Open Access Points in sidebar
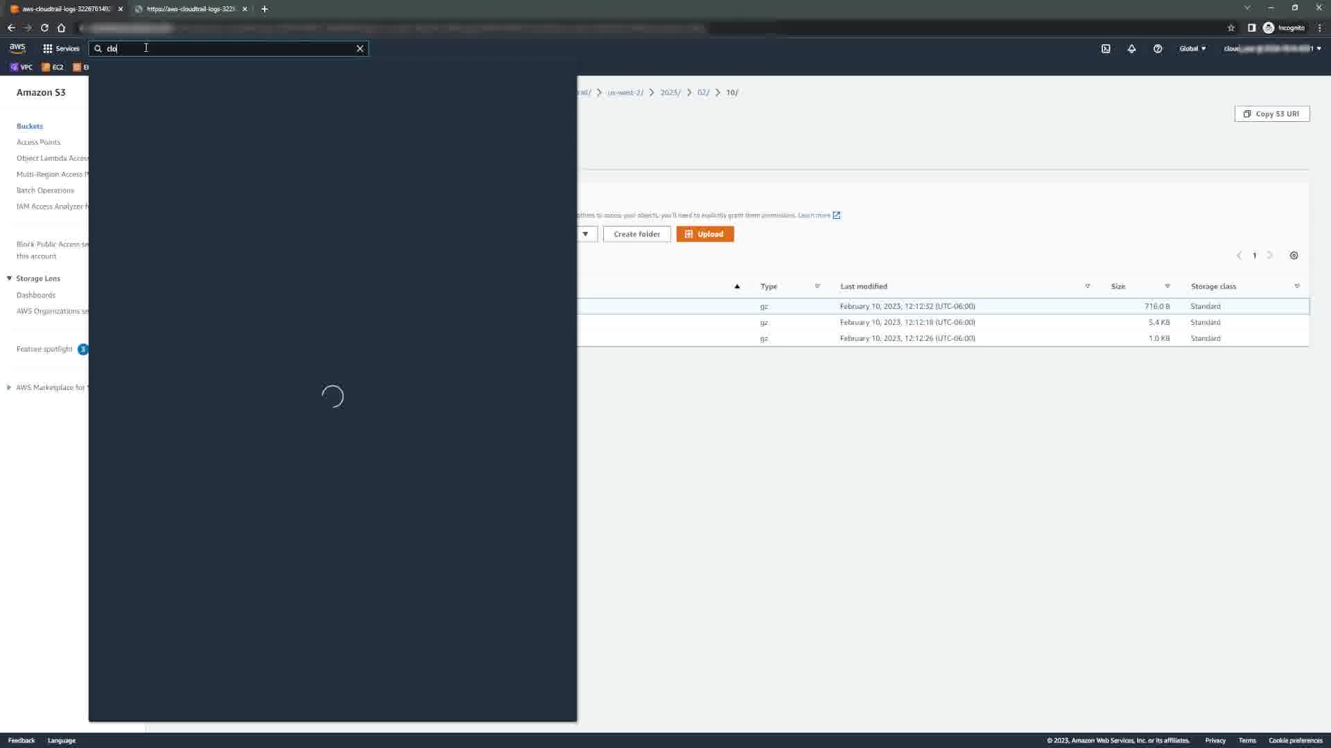This screenshot has height=748, width=1331. coord(38,142)
